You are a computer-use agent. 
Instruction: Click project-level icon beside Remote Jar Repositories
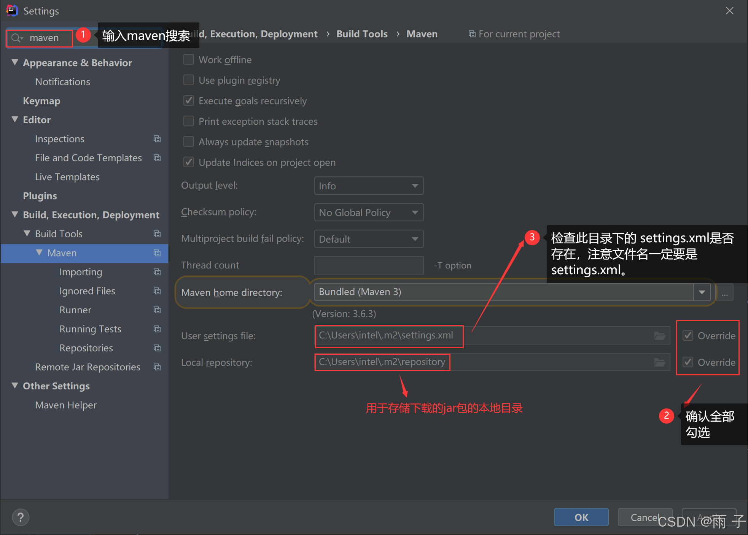[x=157, y=367]
